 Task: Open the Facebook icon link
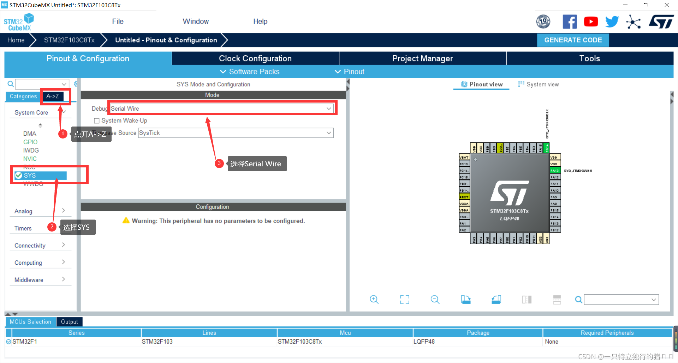(x=570, y=21)
